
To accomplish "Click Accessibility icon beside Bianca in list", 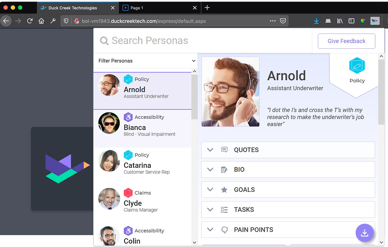I will tap(128, 117).
